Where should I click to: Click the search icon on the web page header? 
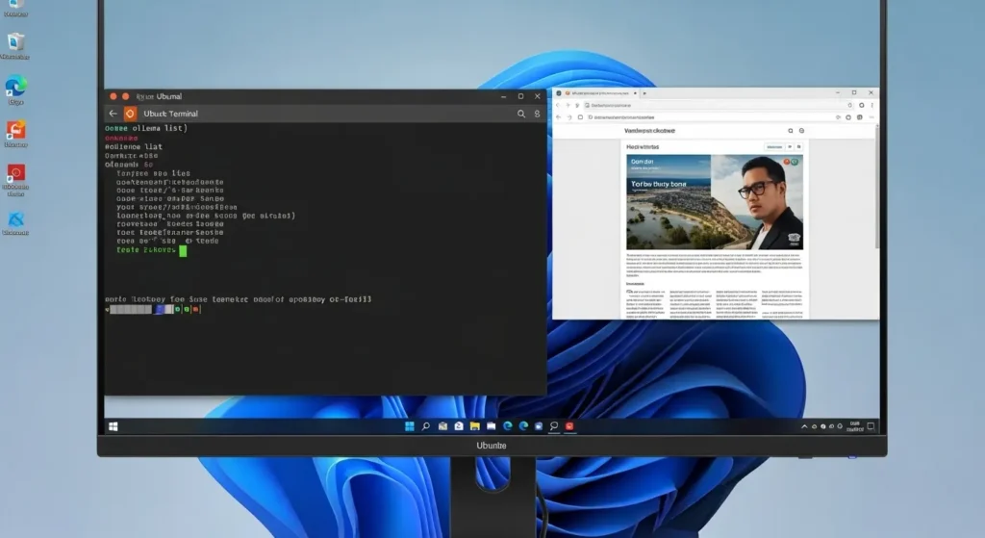tap(791, 131)
